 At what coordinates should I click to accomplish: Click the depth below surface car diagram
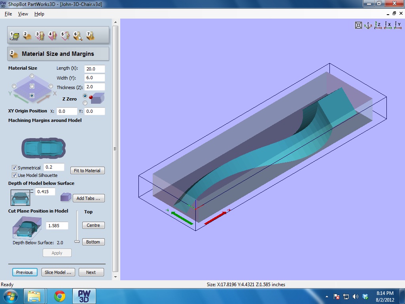pos(21,198)
